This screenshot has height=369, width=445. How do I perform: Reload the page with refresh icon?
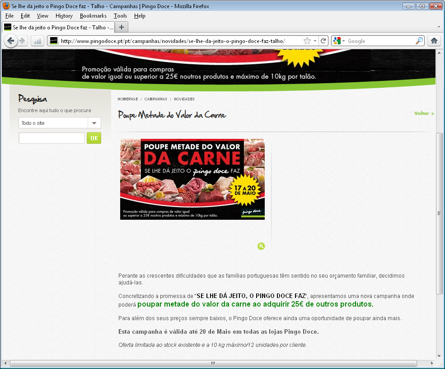(323, 41)
